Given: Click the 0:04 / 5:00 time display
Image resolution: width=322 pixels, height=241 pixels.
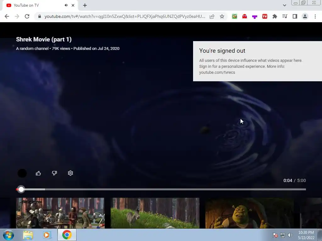Looking at the screenshot, I should (294, 180).
